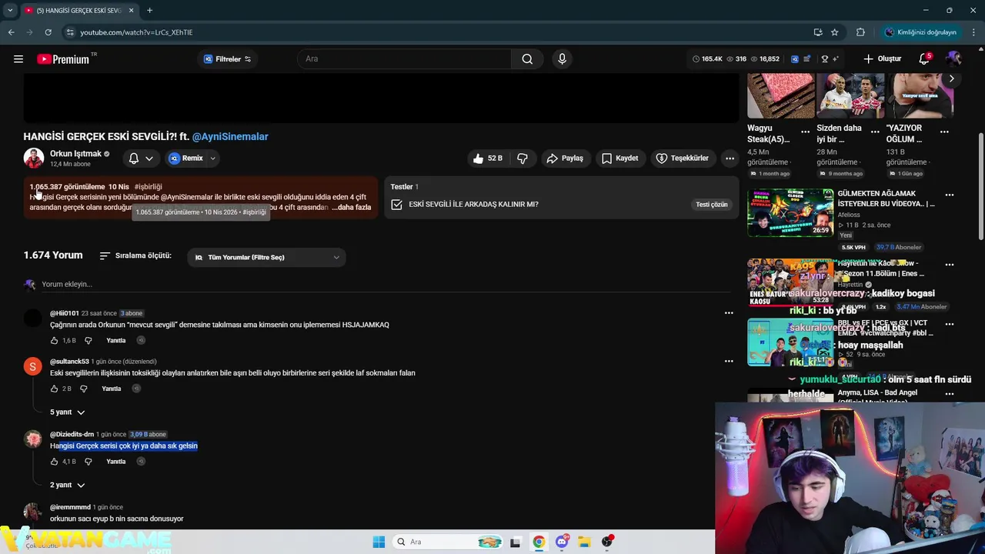Open the account avatar menu
985x554 pixels.
[953, 59]
